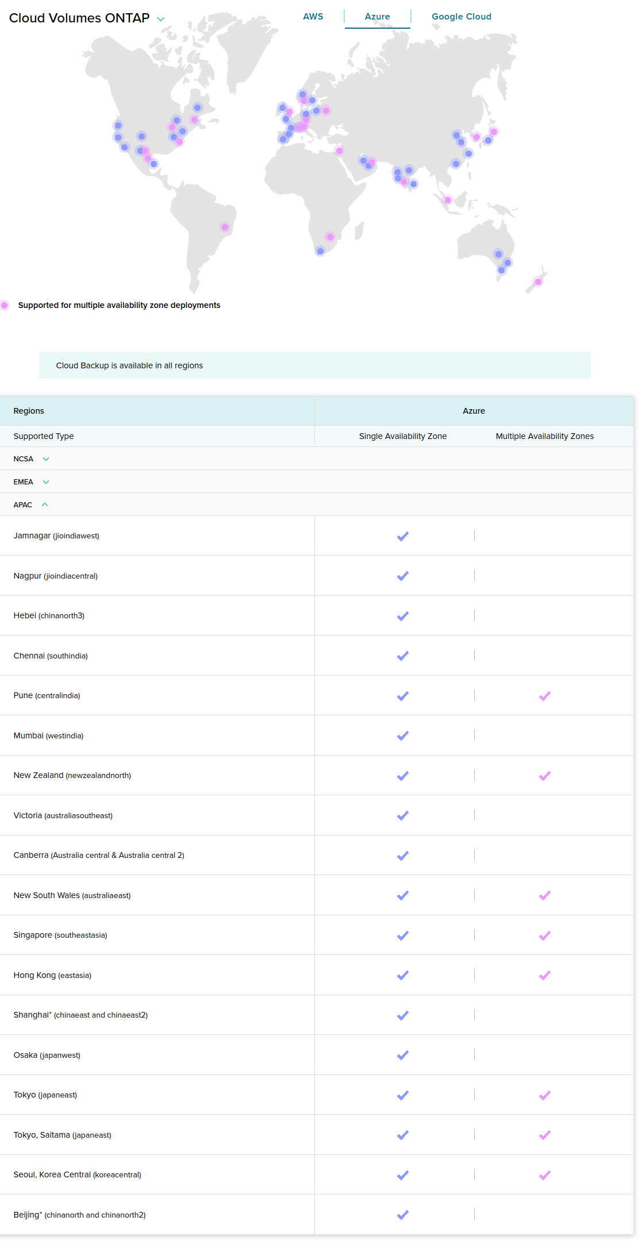Click Jamnagar single availability zone checkmark
Viewport: 642px width, 1244px height.
point(403,536)
